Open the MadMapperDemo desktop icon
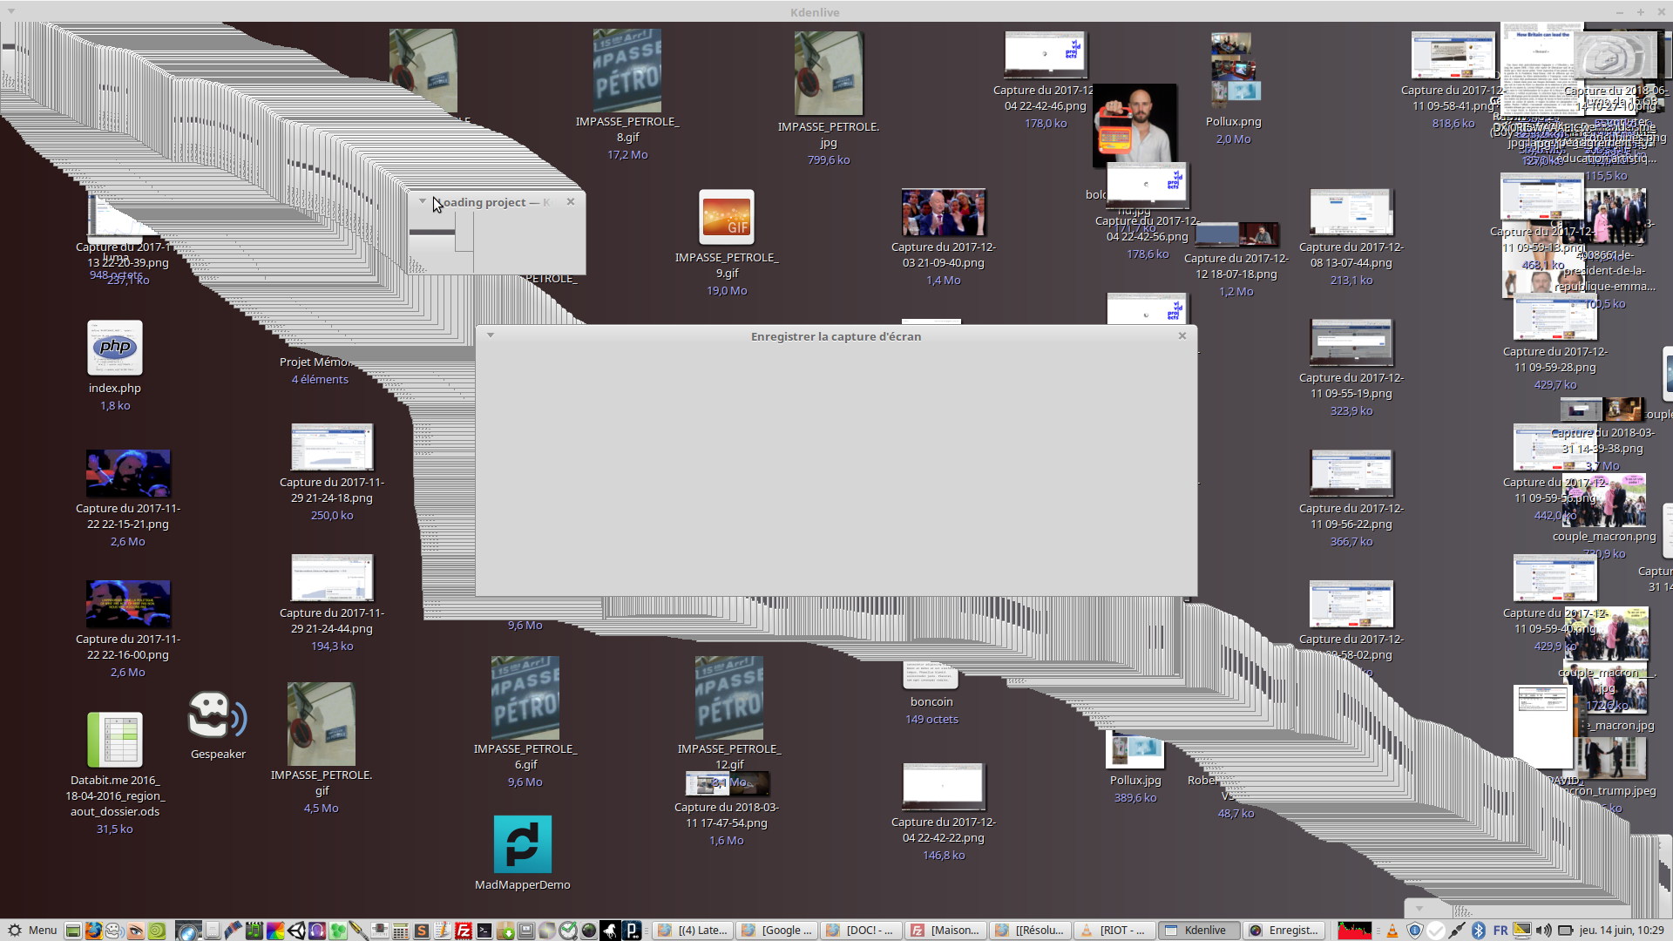 click(522, 844)
